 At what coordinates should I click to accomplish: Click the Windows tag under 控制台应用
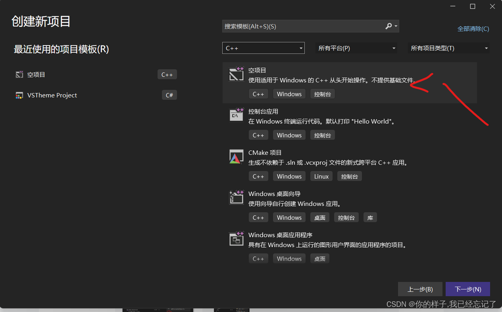click(289, 135)
